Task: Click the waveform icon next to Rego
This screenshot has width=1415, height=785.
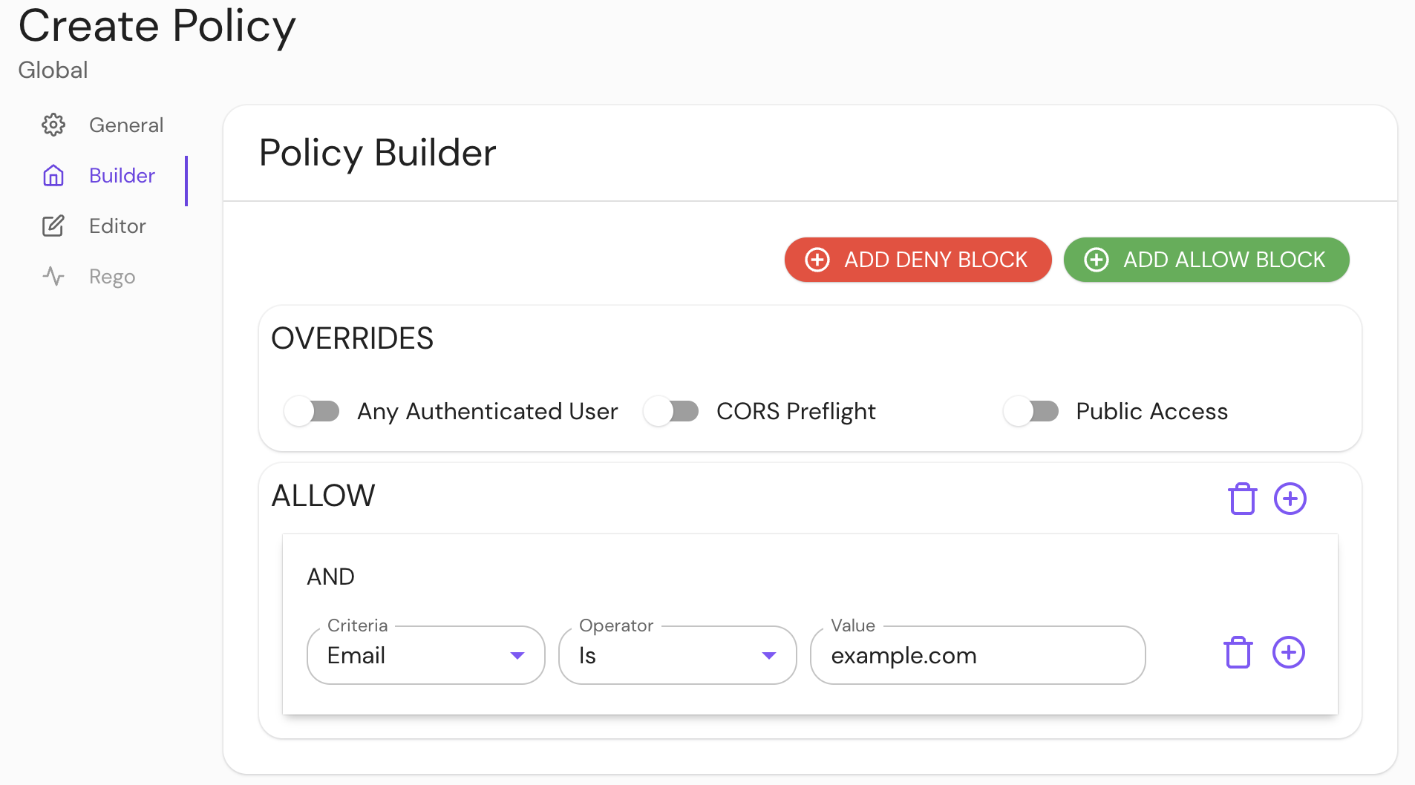Action: tap(53, 276)
